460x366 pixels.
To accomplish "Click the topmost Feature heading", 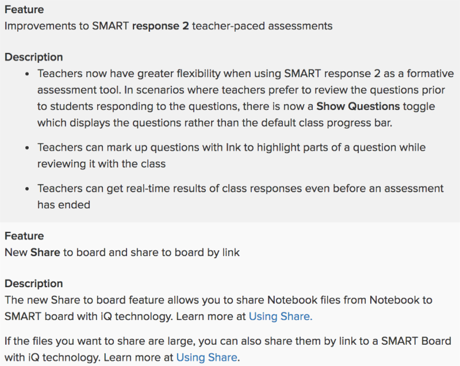I will tap(24, 10).
